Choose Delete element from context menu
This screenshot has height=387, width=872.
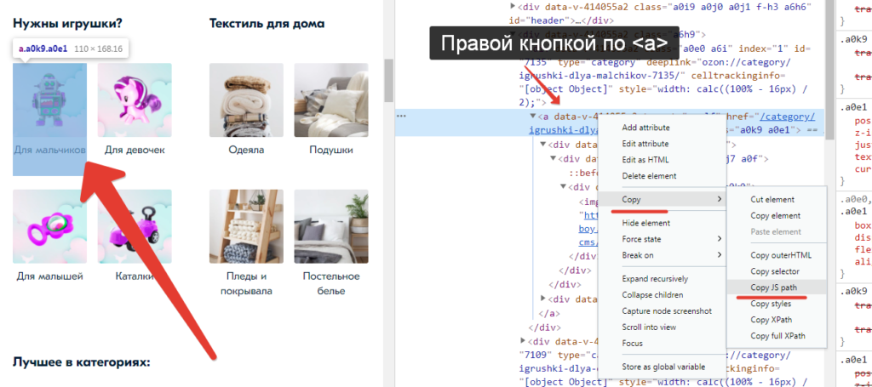(649, 176)
